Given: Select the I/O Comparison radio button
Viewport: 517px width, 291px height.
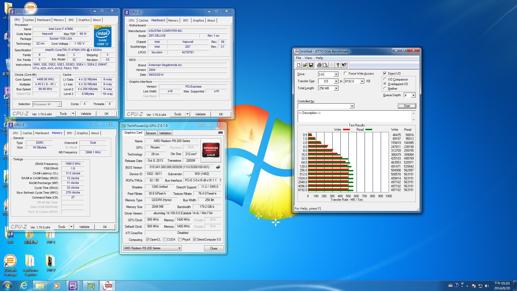Looking at the screenshot, I should pyautogui.click(x=385, y=79).
